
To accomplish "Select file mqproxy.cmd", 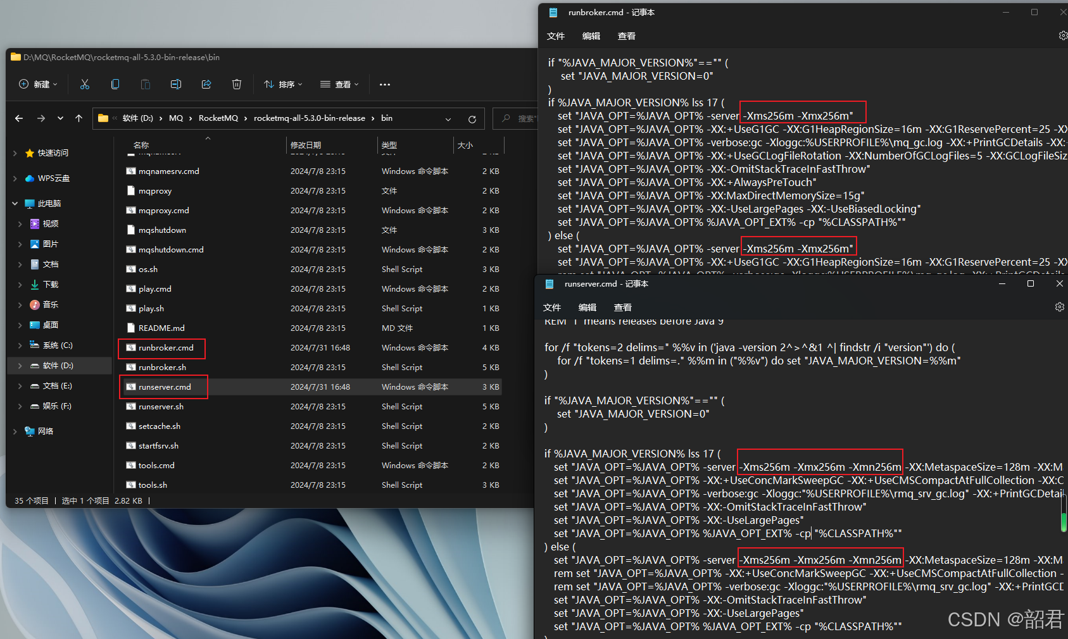I will (163, 211).
